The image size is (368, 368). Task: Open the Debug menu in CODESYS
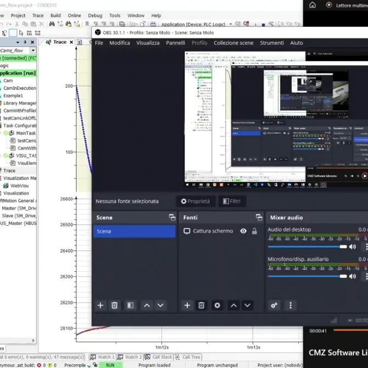(x=95, y=15)
